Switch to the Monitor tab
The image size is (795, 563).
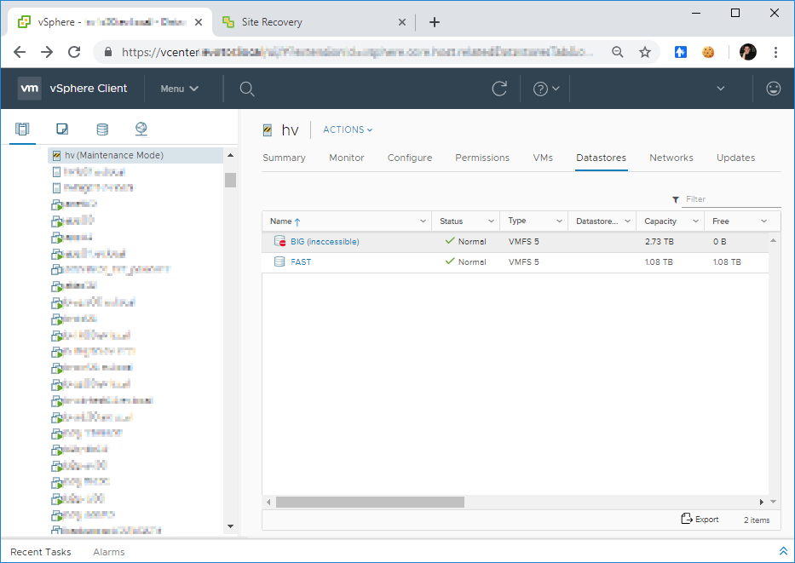[347, 158]
